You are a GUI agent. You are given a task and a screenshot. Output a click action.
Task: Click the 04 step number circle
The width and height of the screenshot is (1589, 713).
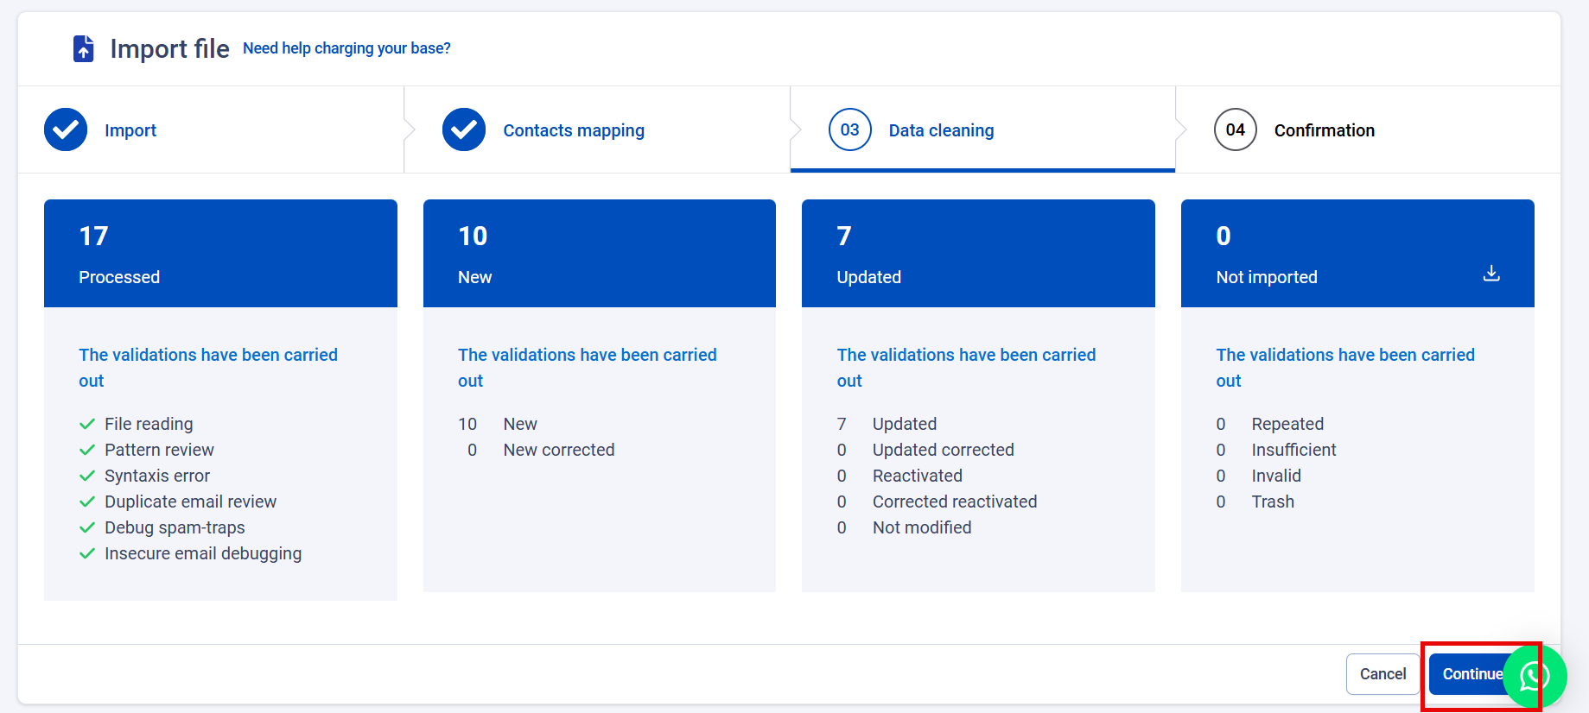[1235, 129]
